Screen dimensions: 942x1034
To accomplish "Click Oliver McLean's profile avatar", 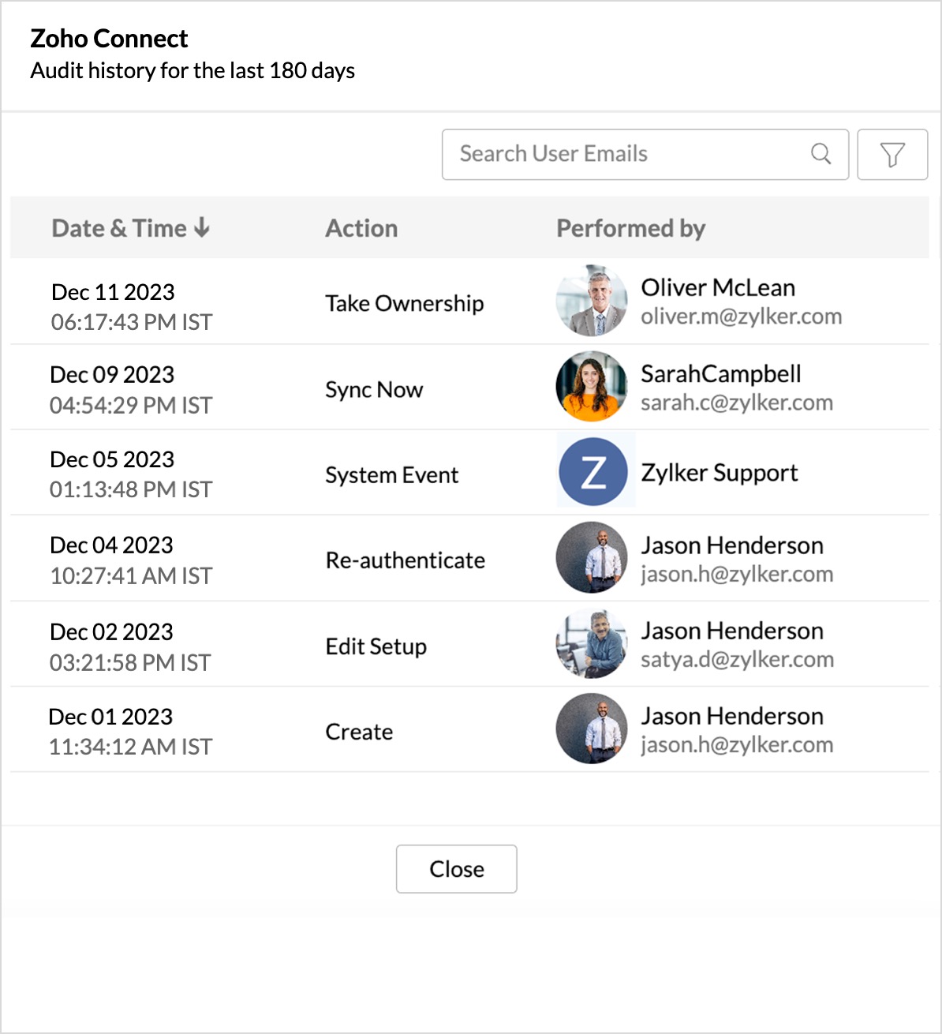I will (592, 301).
